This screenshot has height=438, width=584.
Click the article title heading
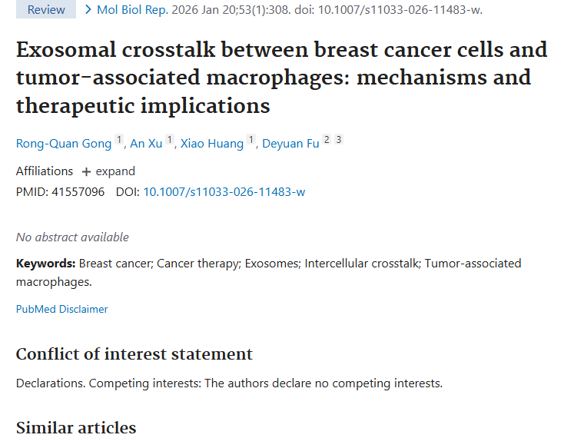click(281, 78)
